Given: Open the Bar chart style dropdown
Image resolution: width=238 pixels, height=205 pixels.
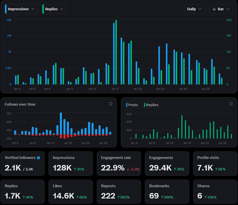Looking at the screenshot, I should 221,9.
